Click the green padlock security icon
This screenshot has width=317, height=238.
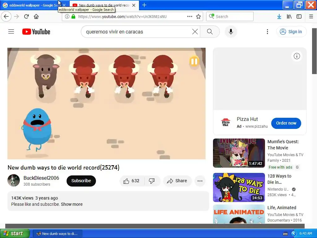(x=73, y=16)
